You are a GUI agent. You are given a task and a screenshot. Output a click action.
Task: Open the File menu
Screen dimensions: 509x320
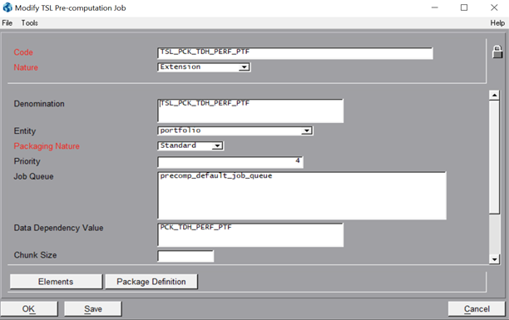pyautogui.click(x=7, y=22)
